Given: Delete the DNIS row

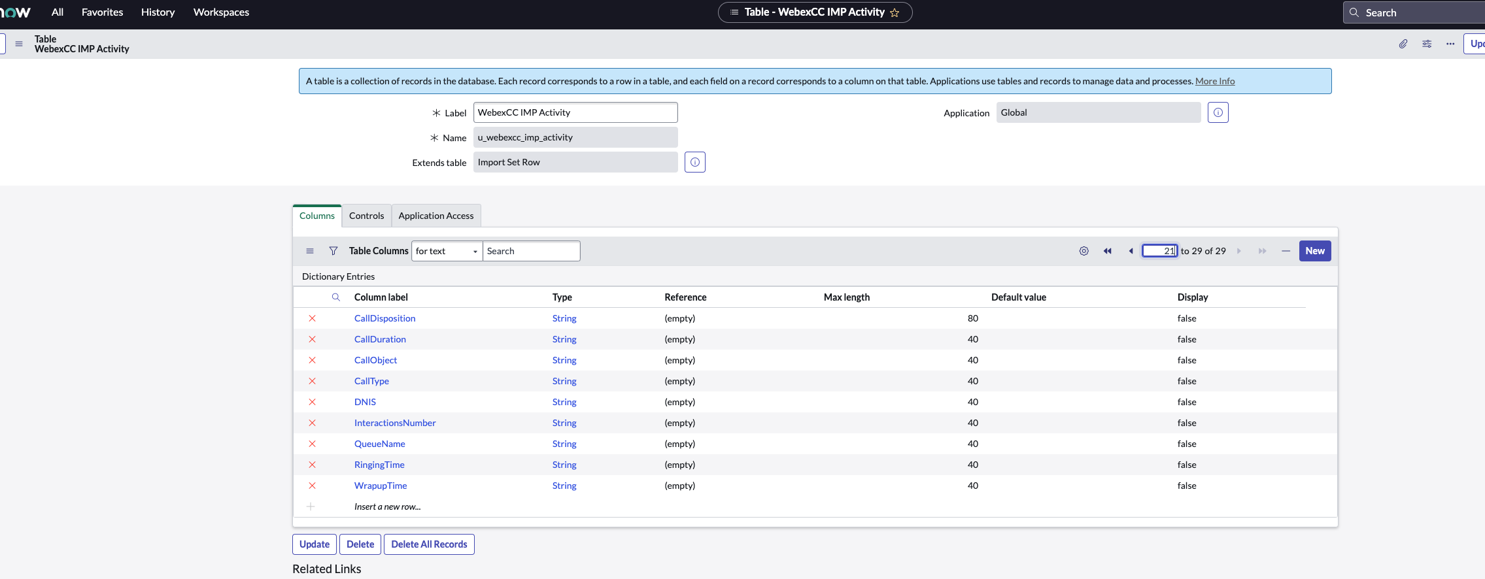Looking at the screenshot, I should tap(312, 402).
